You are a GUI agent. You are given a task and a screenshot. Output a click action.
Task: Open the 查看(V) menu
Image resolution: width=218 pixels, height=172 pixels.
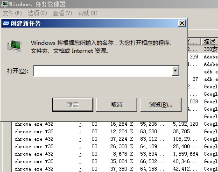click(63, 13)
